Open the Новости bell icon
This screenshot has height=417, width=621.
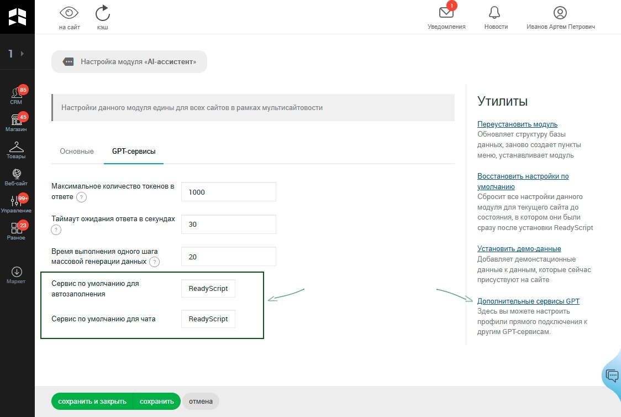pyautogui.click(x=494, y=13)
